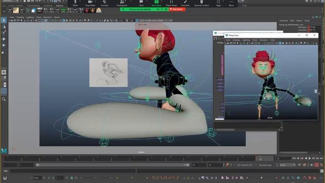
Task: Open the main viewport Lighting menu
Action: [x=30, y=17]
